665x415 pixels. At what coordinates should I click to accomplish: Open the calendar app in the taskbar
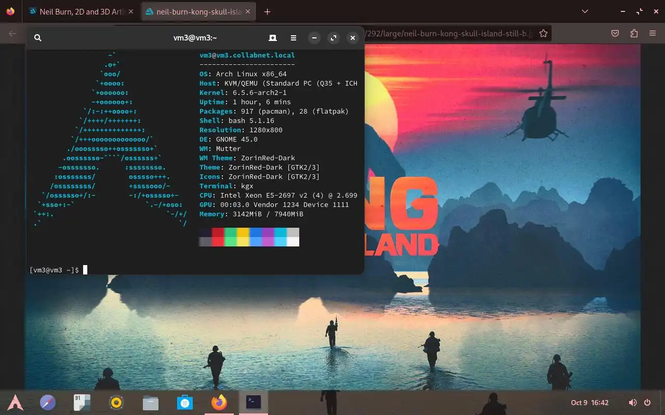coord(82,402)
